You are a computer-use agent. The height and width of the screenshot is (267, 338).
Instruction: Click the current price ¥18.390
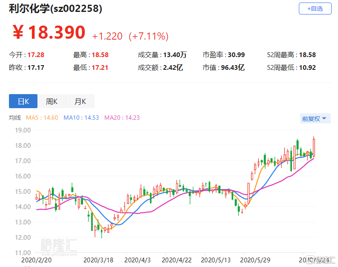pyautogui.click(x=49, y=32)
